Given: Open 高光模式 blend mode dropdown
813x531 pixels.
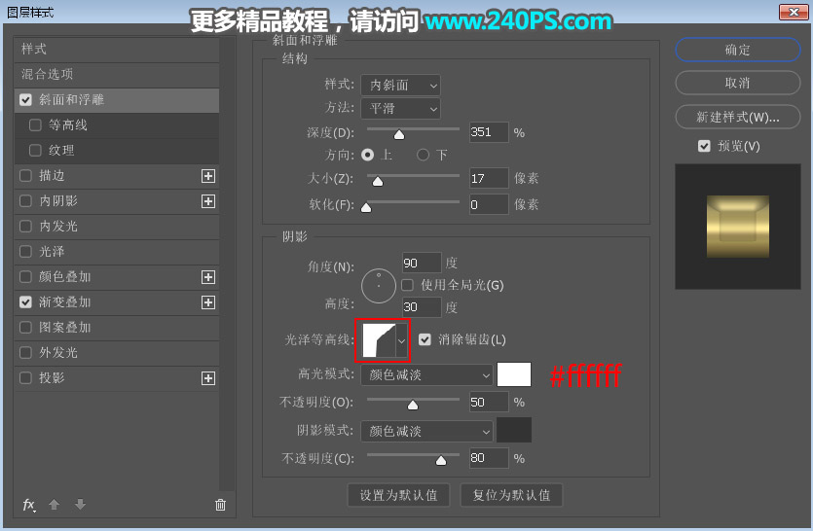Looking at the screenshot, I should tap(426, 374).
